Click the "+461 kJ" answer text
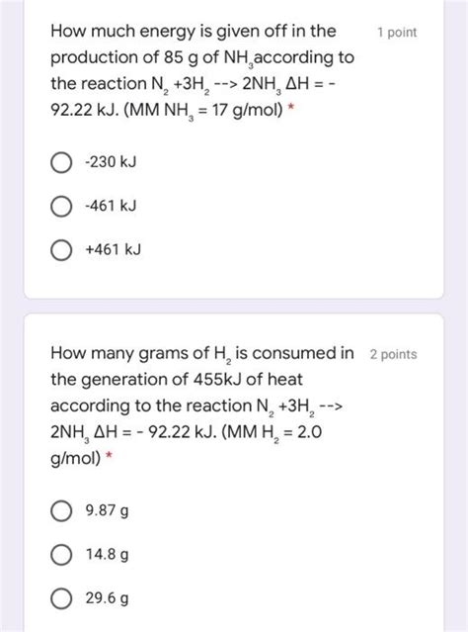Viewport: 468px width, 632px height. tap(114, 249)
